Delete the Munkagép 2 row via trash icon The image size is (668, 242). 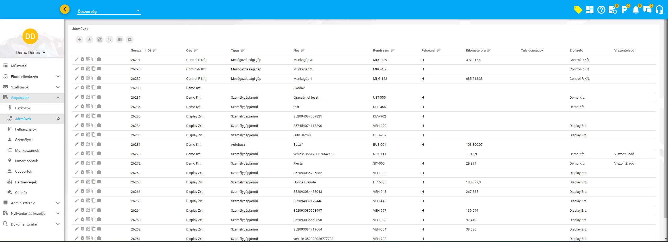(x=82, y=69)
